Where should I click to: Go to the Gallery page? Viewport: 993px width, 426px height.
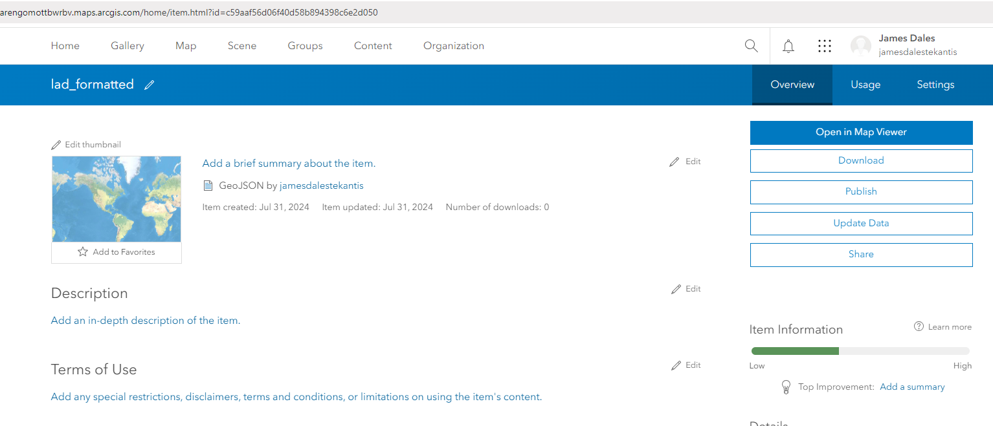click(x=128, y=46)
